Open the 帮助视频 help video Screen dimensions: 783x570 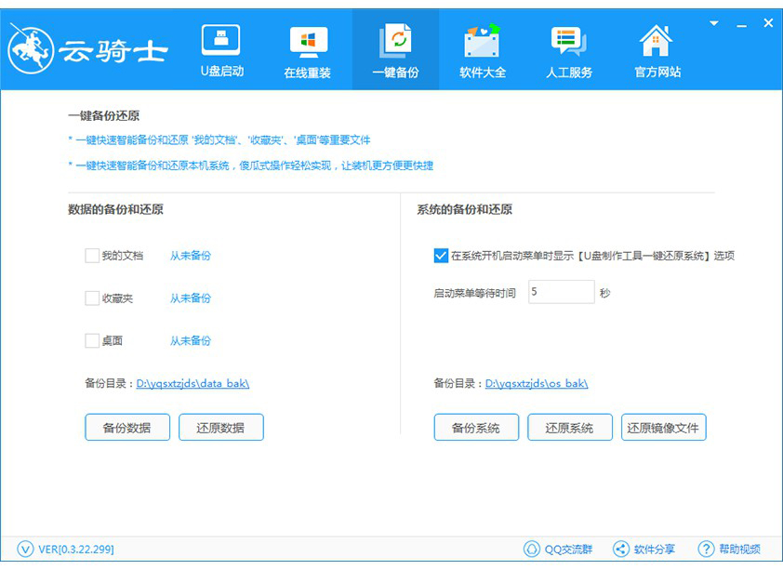coord(727,549)
